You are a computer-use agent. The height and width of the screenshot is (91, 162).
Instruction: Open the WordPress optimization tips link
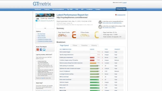[112, 23]
